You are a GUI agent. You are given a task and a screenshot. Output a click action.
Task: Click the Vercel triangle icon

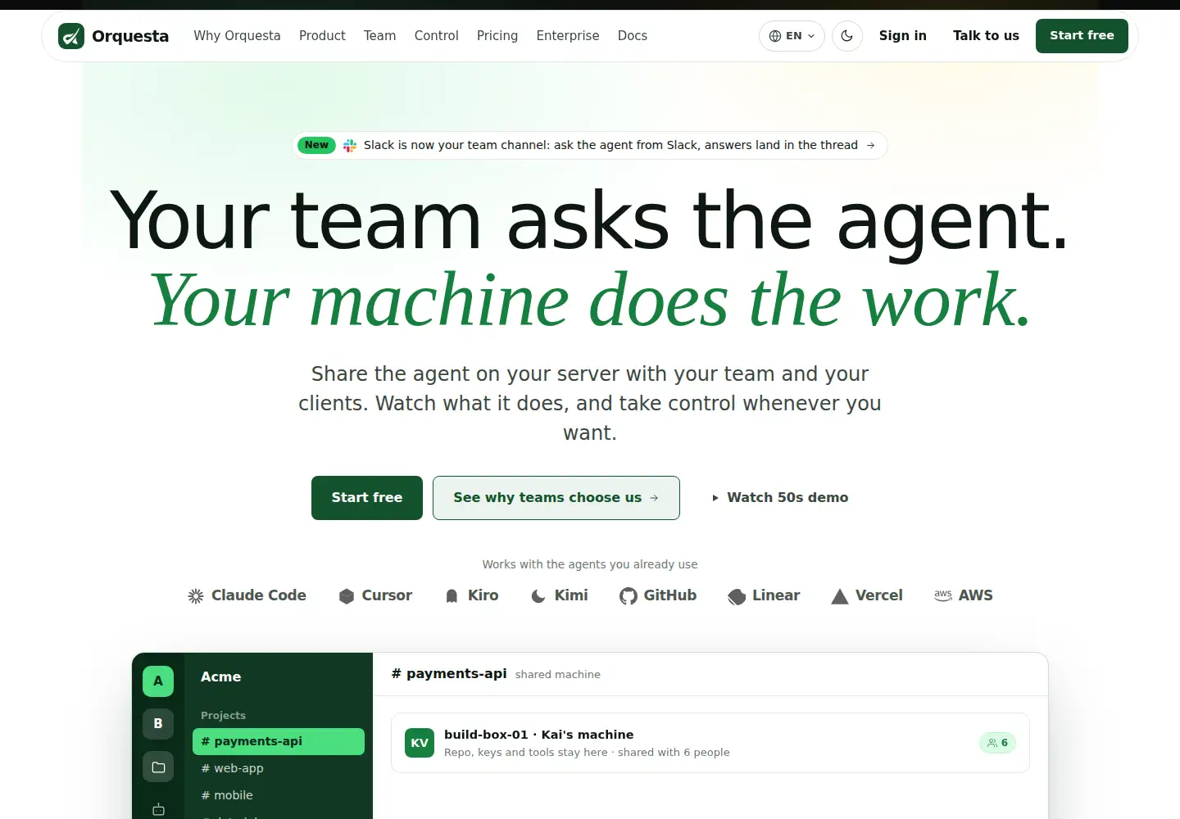point(840,596)
